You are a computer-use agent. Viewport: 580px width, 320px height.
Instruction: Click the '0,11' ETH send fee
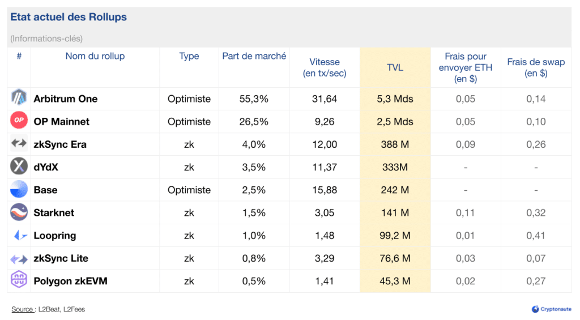coord(466,213)
